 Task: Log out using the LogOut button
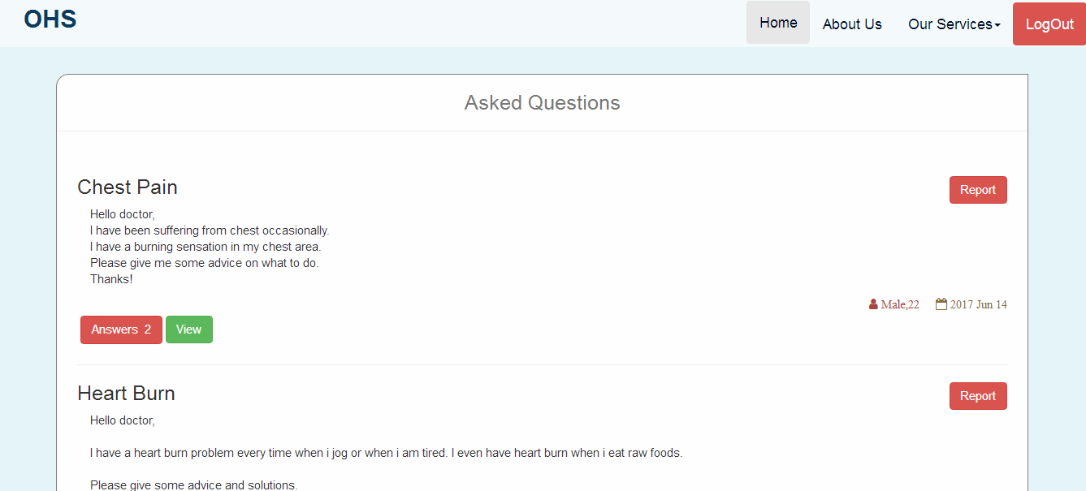[1049, 24]
